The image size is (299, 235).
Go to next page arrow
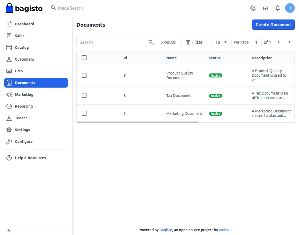coord(289,42)
